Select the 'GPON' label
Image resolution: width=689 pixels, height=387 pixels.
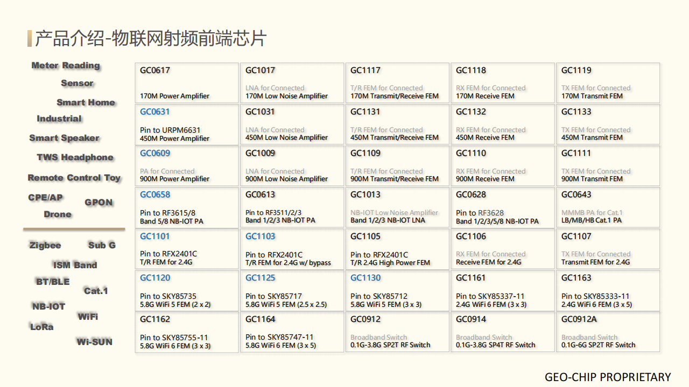[99, 203]
